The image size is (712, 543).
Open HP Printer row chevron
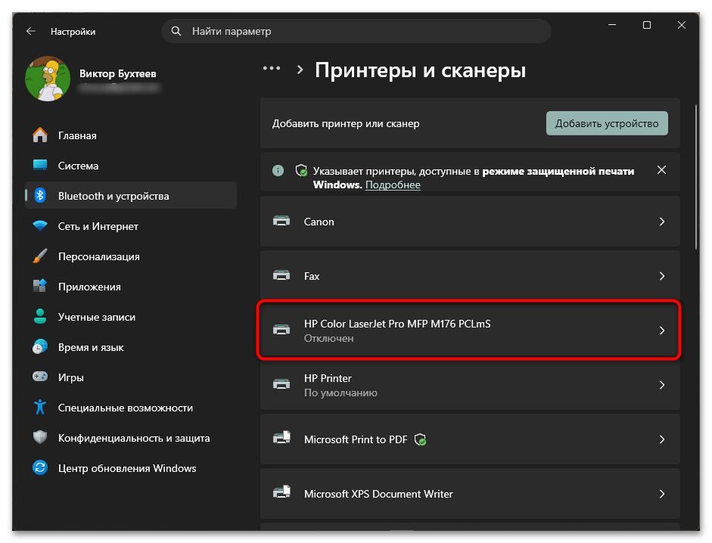pyautogui.click(x=662, y=385)
